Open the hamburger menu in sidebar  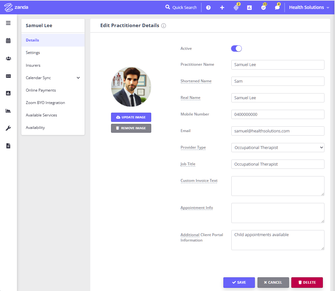click(8, 23)
